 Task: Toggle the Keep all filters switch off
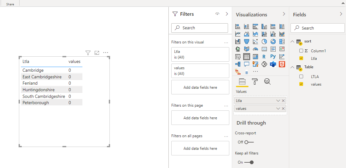tap(249, 162)
